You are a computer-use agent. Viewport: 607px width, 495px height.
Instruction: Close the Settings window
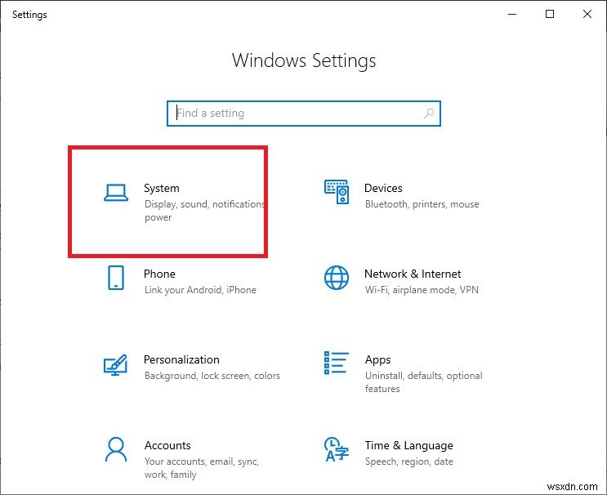coord(587,15)
